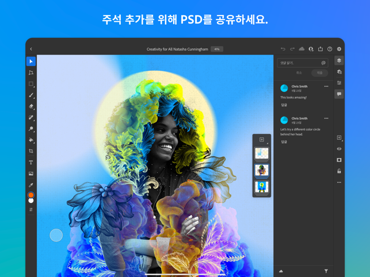Viewport: 370px width, 277px height.
Task: Click the '댓글 달기' comment input field
Action: 303,63
